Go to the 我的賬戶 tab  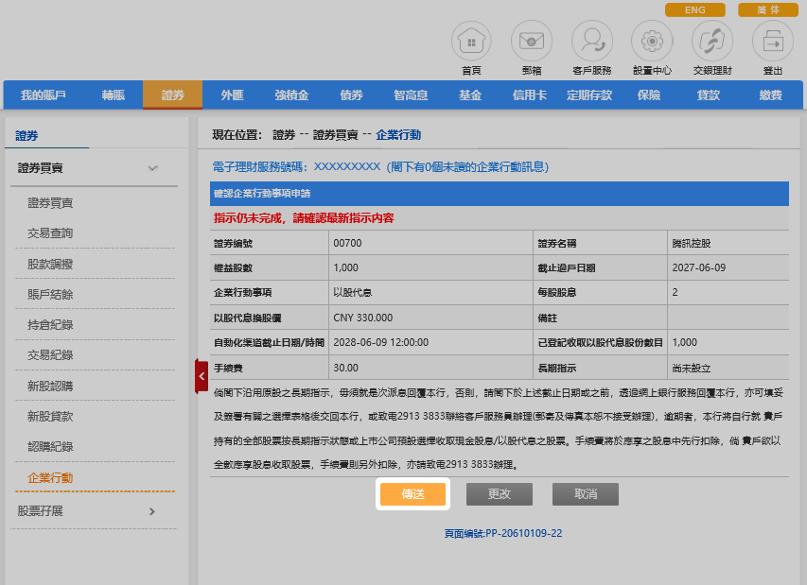[x=44, y=95]
